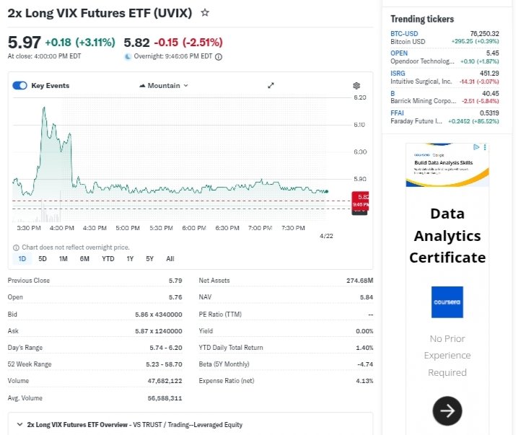518x435 pixels.
Task: Open the Mountain chart type dropdown
Action: pyautogui.click(x=163, y=86)
